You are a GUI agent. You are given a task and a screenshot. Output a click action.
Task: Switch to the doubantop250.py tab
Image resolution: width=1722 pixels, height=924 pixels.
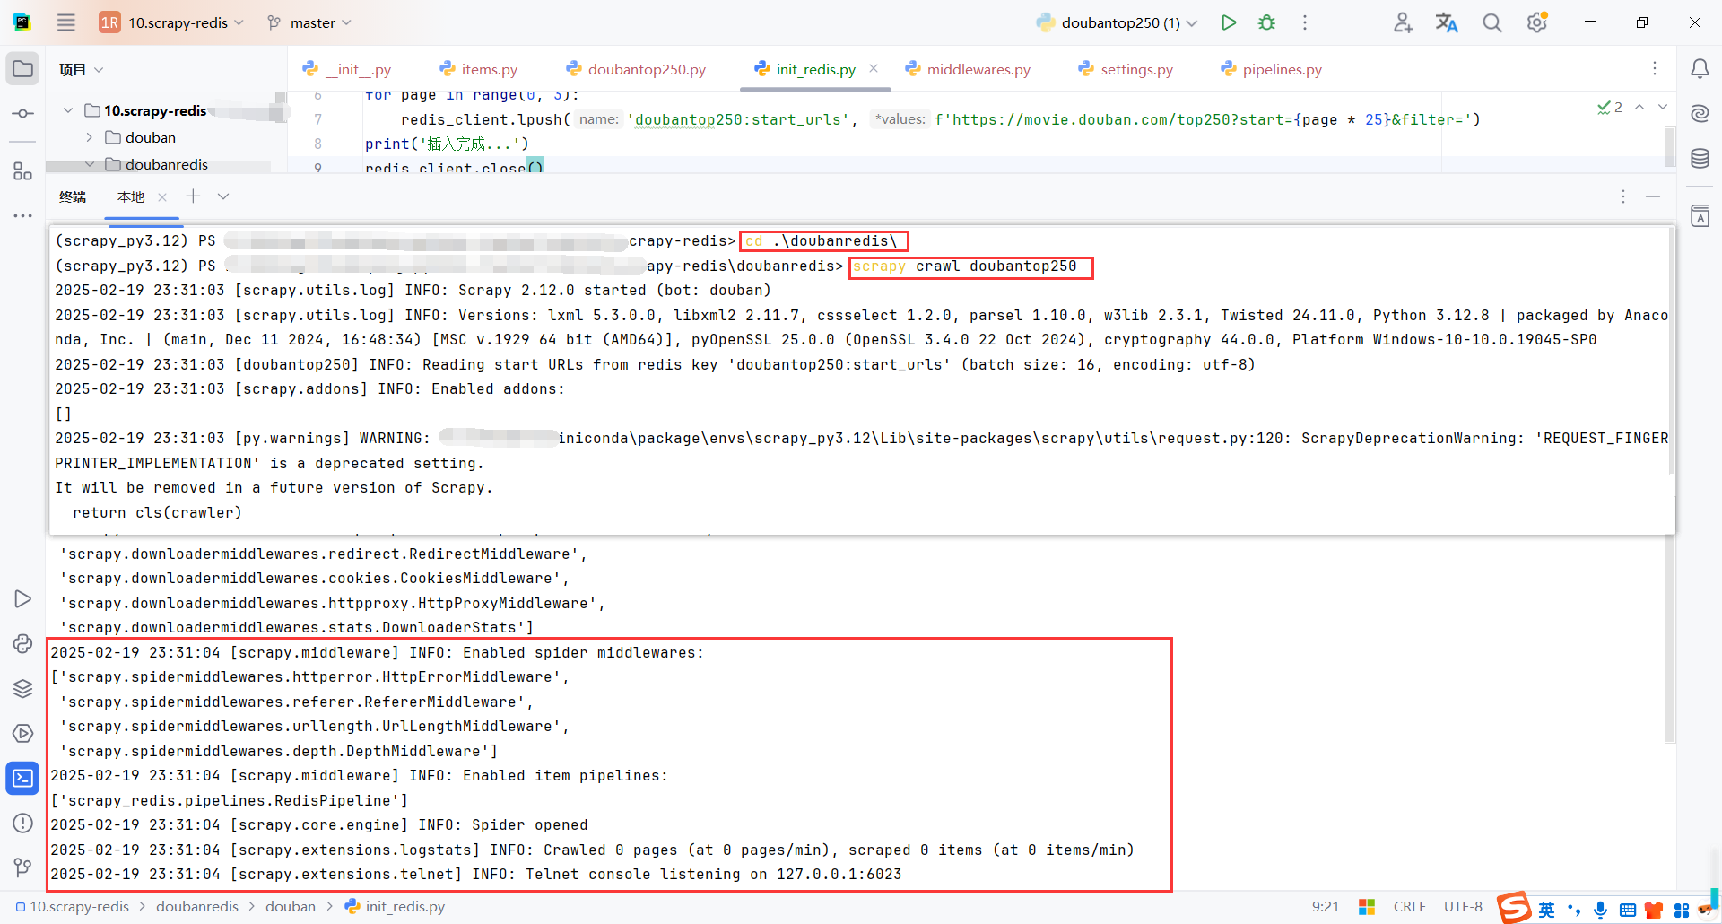(x=636, y=69)
